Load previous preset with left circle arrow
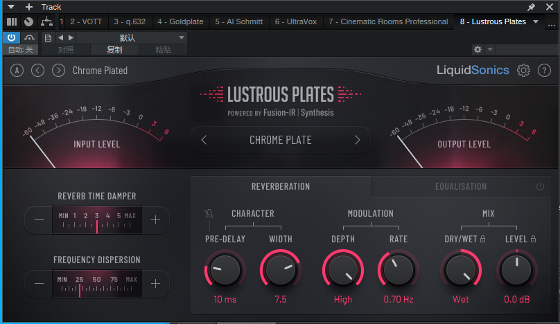This screenshot has width=560, height=324. click(37, 71)
